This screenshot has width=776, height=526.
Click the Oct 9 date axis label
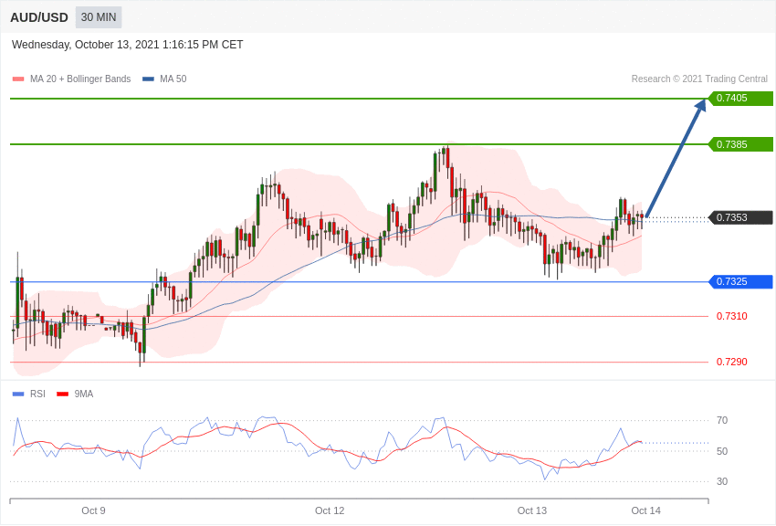pyautogui.click(x=93, y=510)
